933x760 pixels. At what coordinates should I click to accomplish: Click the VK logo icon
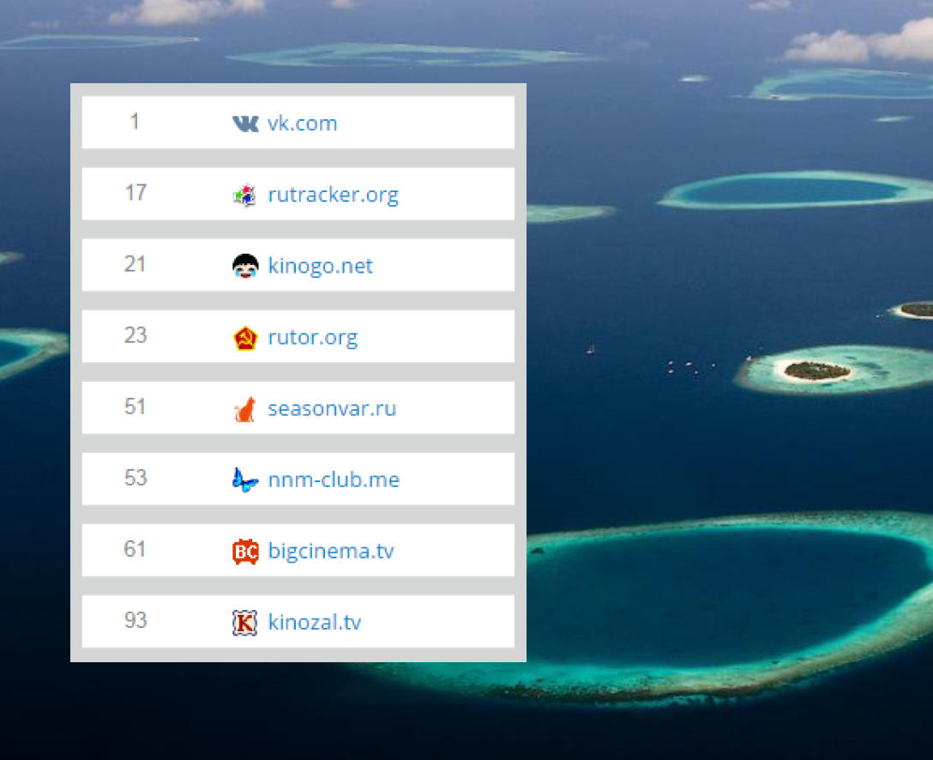point(245,124)
